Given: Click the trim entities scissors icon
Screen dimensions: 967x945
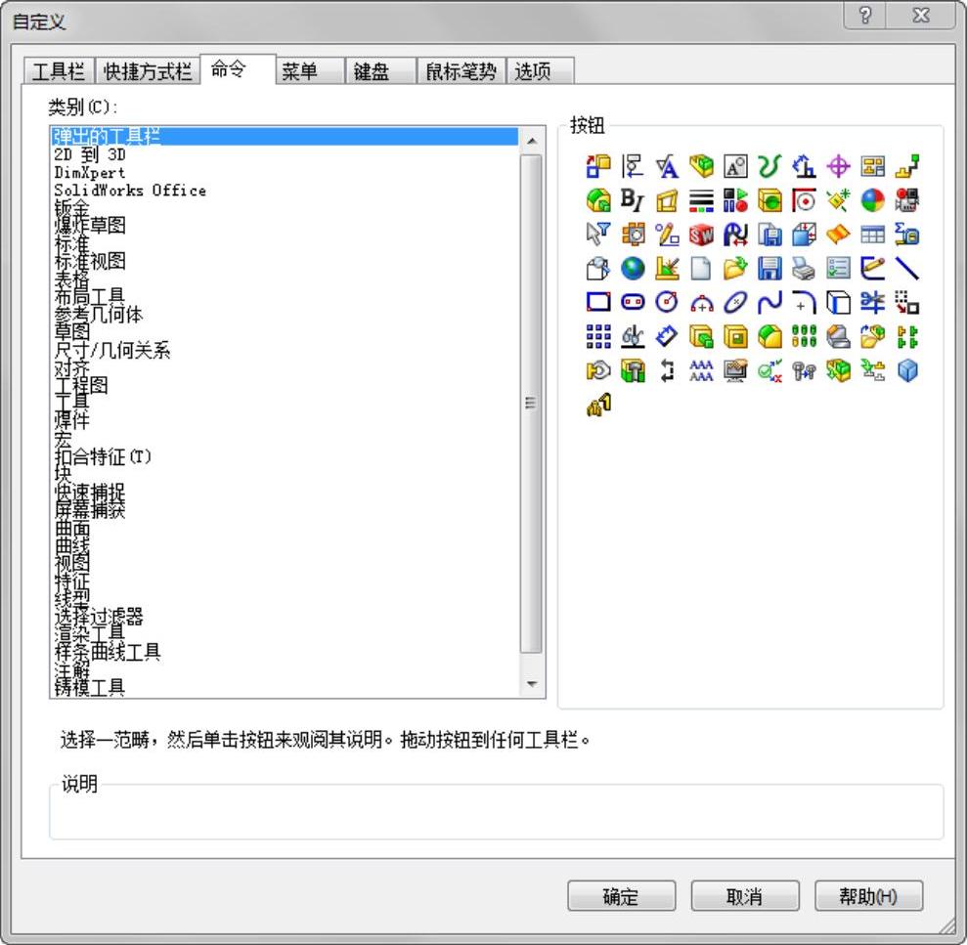Looking at the screenshot, I should coord(872,303).
